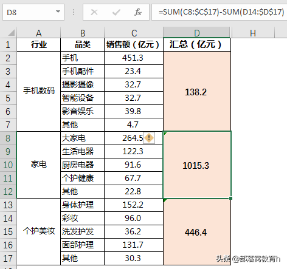Click the 销售额（亿元） header cell
The height and width of the screenshot is (269, 287).
click(x=134, y=44)
